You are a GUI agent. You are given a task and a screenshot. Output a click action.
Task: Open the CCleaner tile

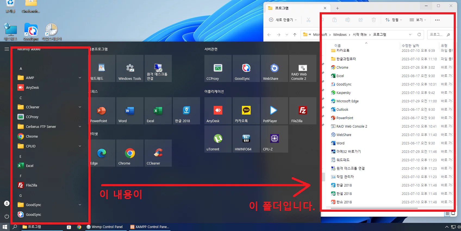[x=158, y=153]
